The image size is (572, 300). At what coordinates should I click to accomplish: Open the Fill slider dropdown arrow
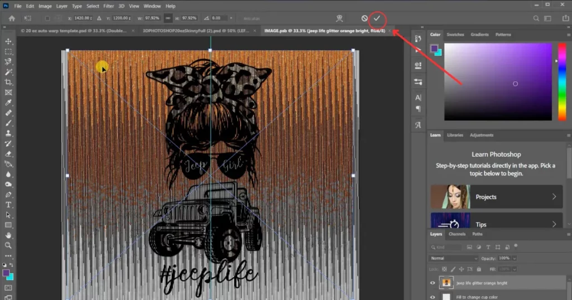point(514,269)
